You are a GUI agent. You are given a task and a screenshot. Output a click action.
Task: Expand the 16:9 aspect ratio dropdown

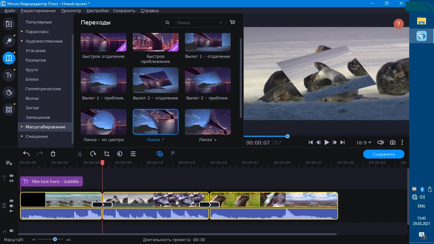pyautogui.click(x=364, y=143)
